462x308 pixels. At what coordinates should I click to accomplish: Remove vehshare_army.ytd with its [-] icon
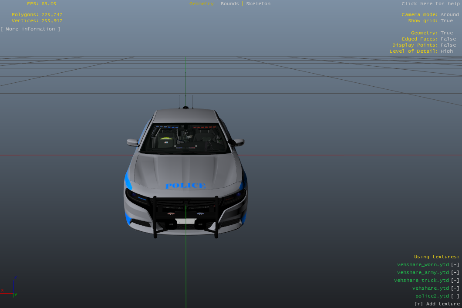click(x=455, y=273)
